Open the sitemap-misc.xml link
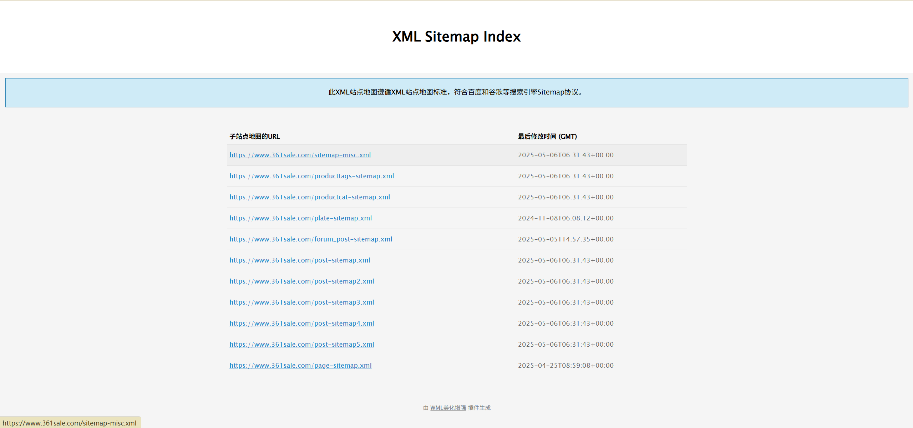The height and width of the screenshot is (428, 913). (x=300, y=155)
